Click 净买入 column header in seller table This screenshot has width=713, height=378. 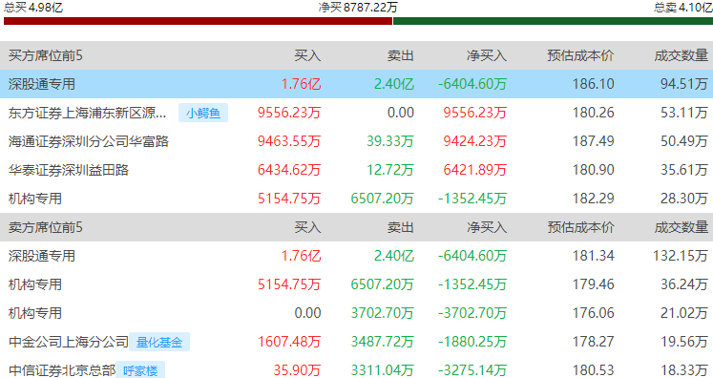[x=487, y=227]
